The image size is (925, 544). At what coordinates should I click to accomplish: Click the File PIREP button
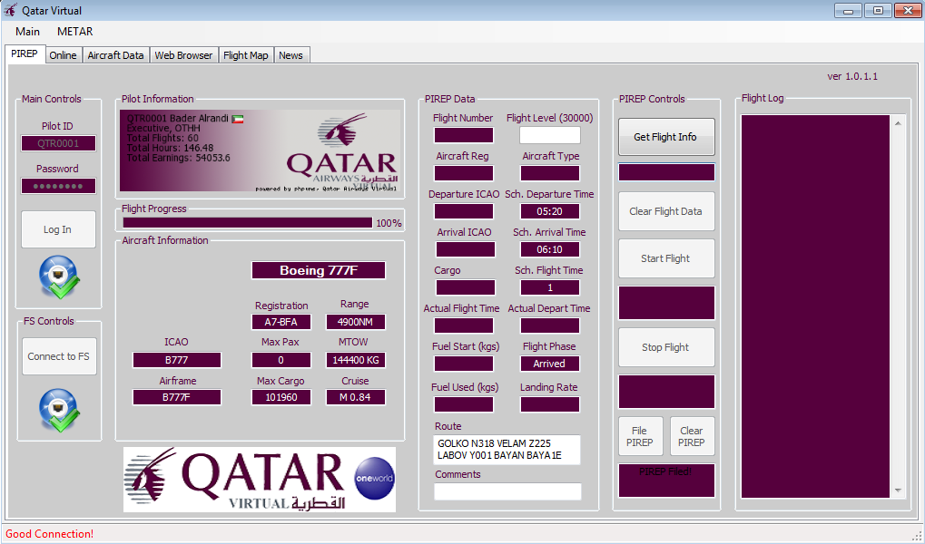point(640,436)
